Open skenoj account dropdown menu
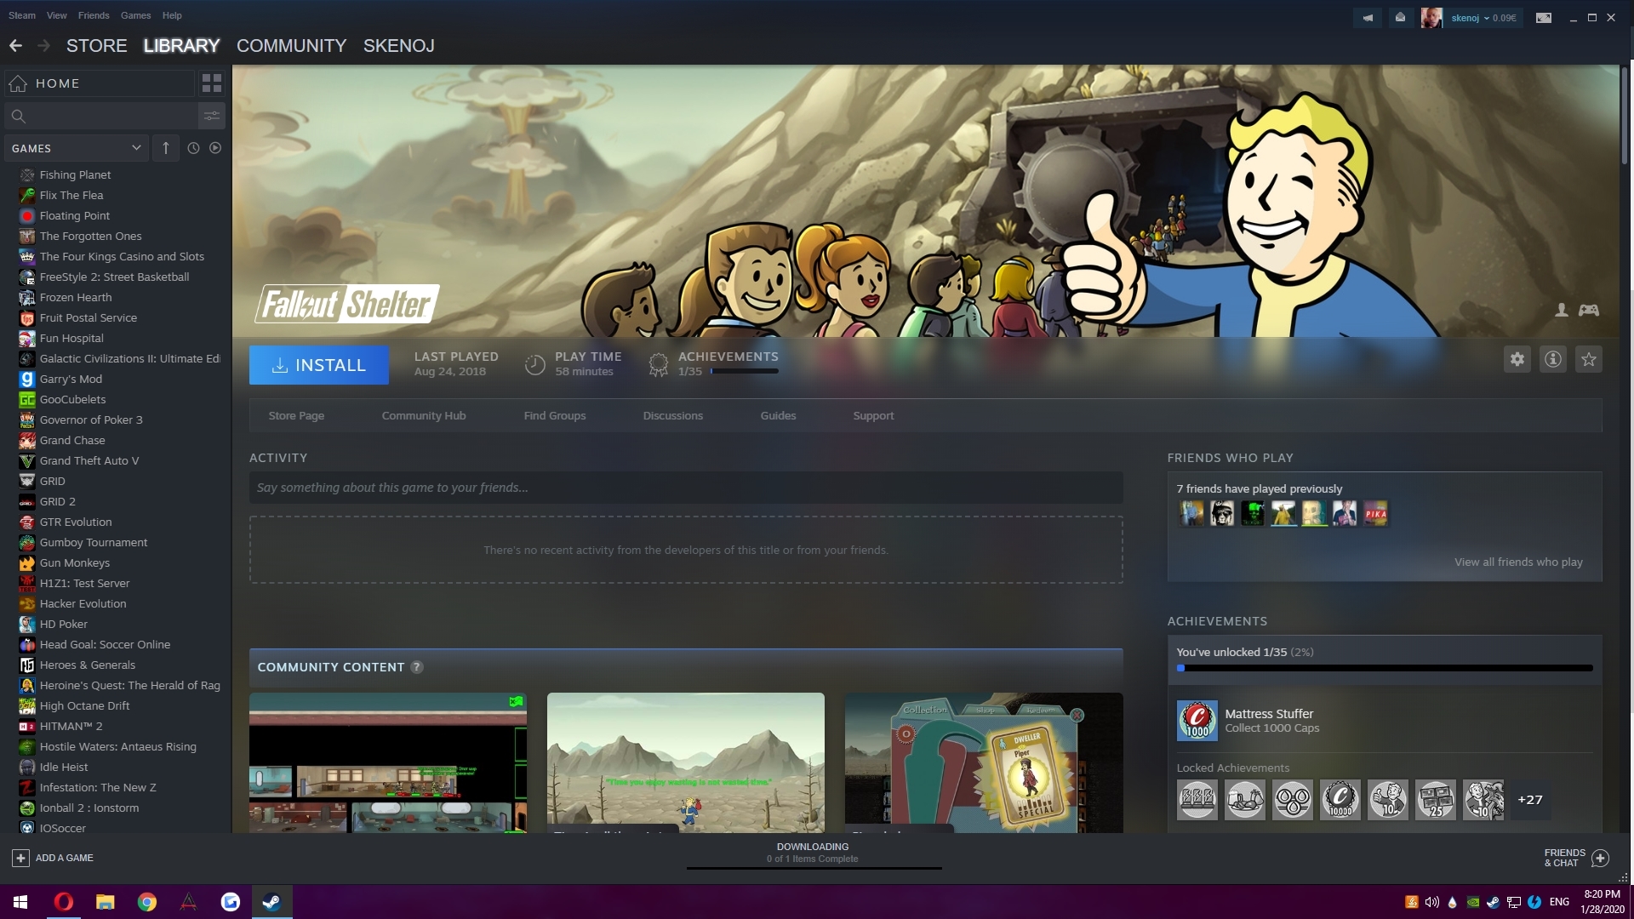1634x919 pixels. [1483, 18]
